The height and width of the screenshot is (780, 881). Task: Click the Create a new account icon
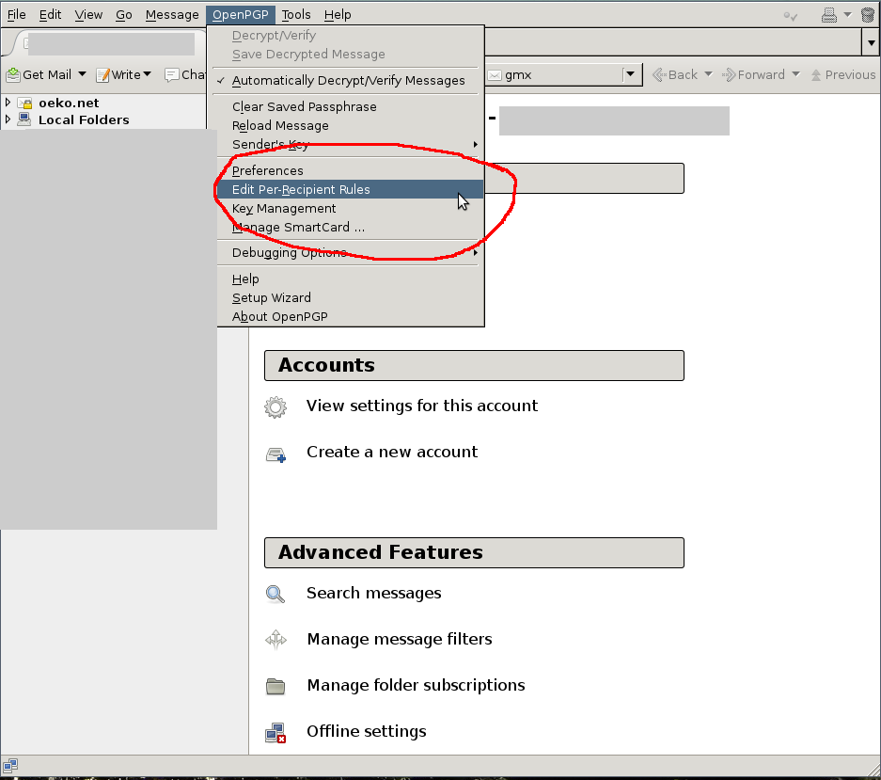click(x=275, y=454)
